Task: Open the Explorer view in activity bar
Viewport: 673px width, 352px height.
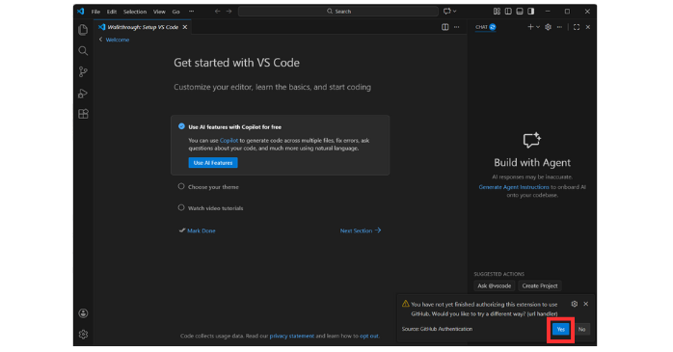Action: pos(83,30)
